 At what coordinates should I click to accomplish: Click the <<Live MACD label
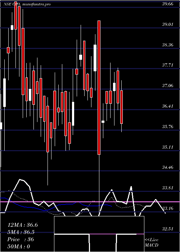[x=152, y=243]
